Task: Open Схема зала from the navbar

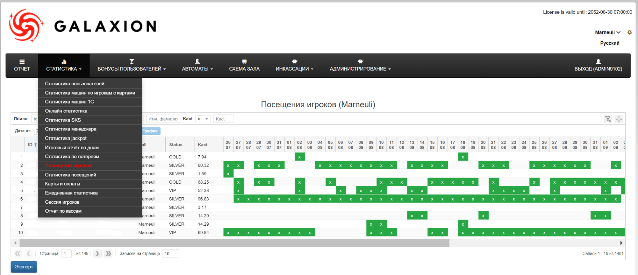Action: point(244,65)
